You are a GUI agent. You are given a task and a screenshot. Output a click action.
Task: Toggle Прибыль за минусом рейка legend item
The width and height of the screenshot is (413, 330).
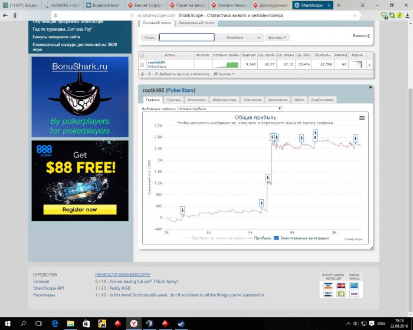coord(215,238)
